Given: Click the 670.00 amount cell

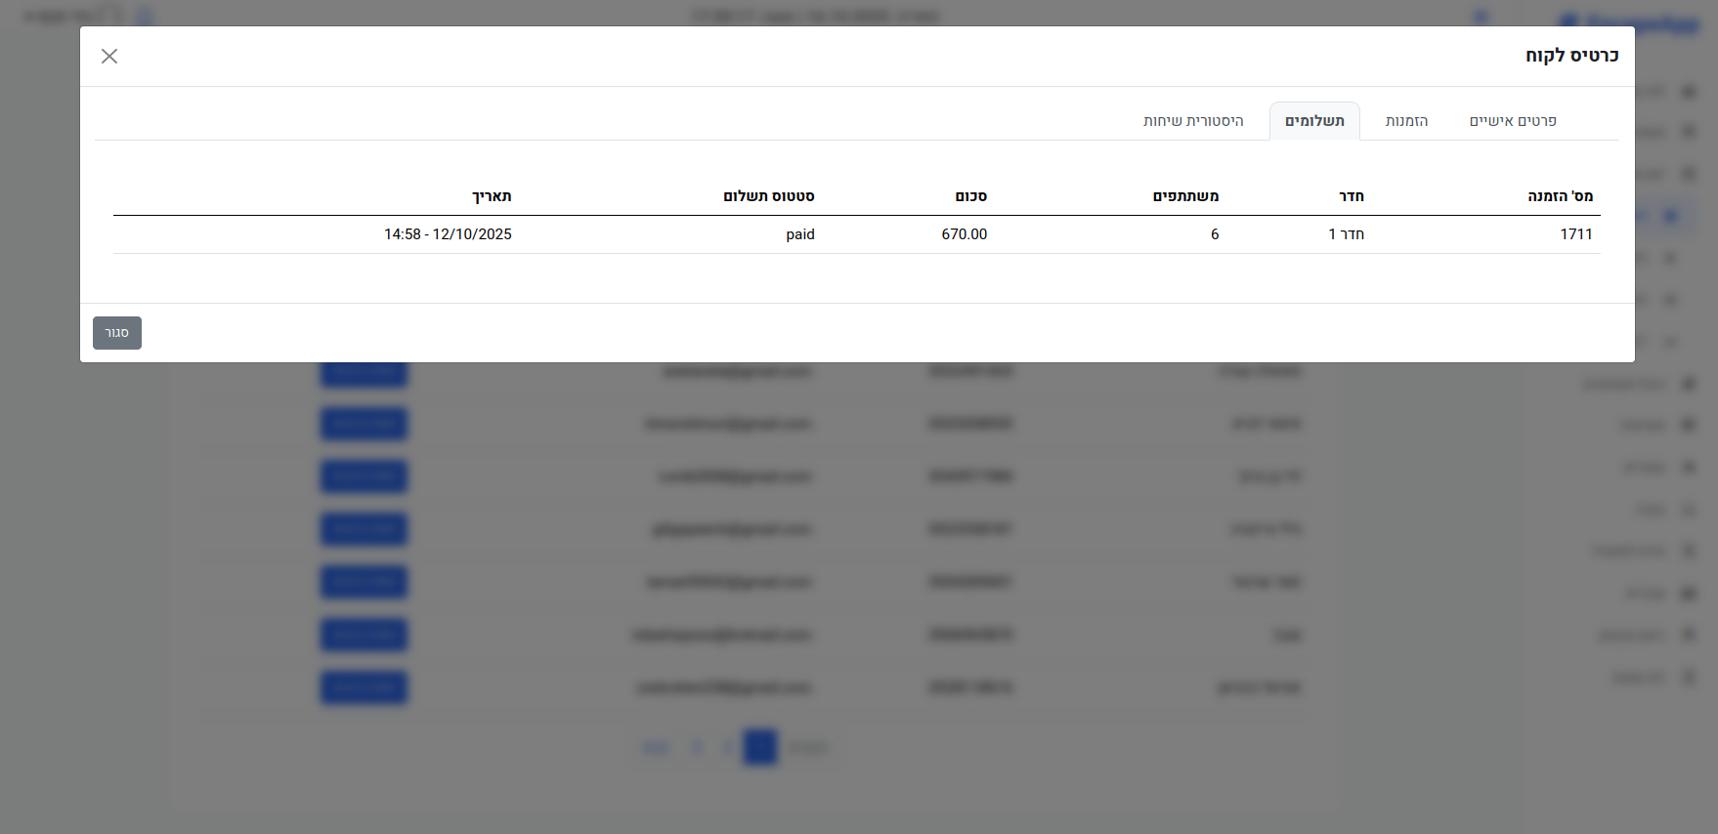Looking at the screenshot, I should pos(964,234).
